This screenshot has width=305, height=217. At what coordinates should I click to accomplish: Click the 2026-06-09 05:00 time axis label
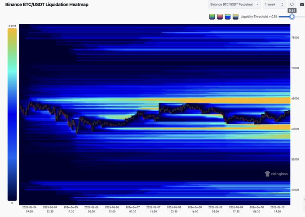(x=215, y=209)
